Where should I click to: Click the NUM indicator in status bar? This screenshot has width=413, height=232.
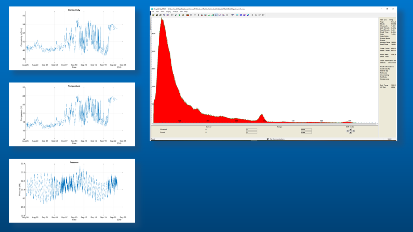pyautogui.click(x=389, y=139)
